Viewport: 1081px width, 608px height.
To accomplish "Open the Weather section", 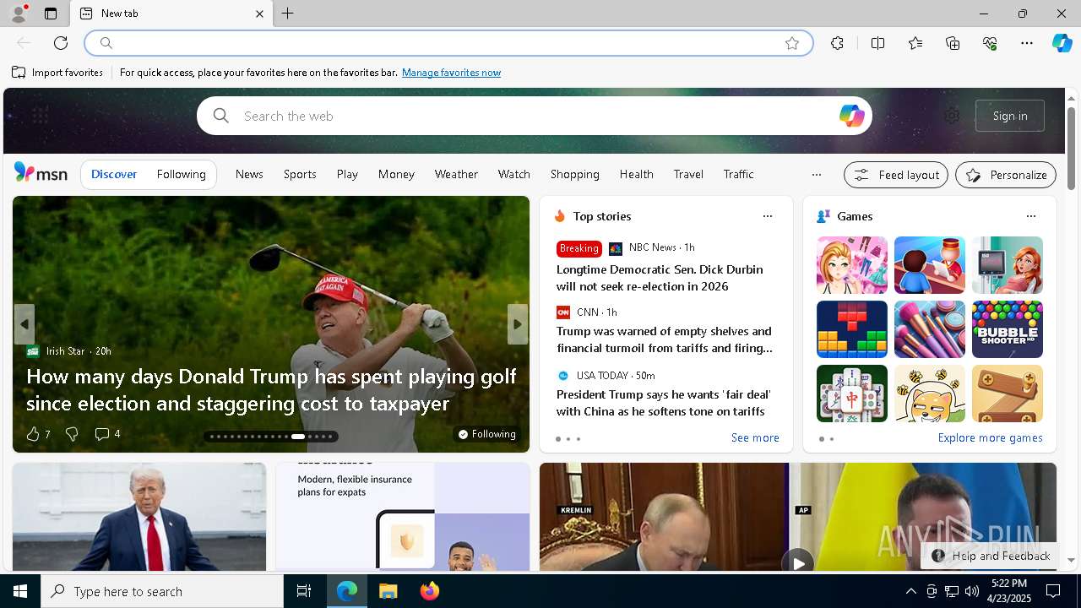I will (456, 174).
